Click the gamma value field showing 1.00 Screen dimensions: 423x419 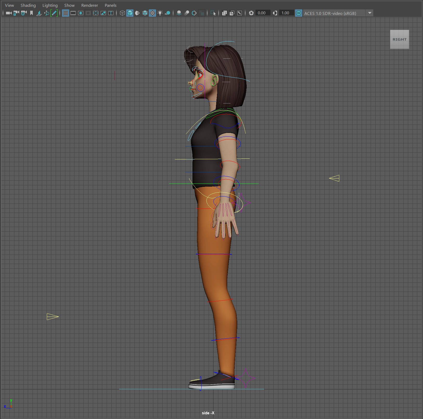(286, 13)
